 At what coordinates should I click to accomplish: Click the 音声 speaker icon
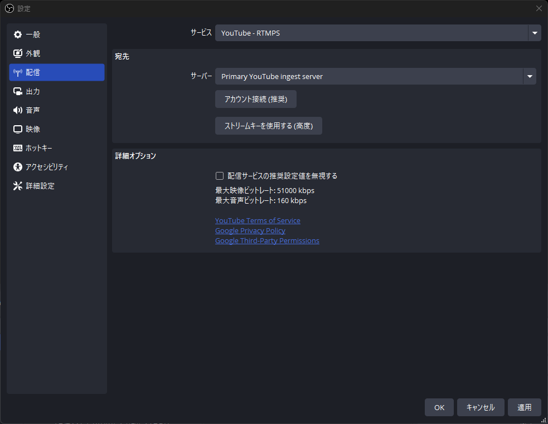[x=17, y=110]
